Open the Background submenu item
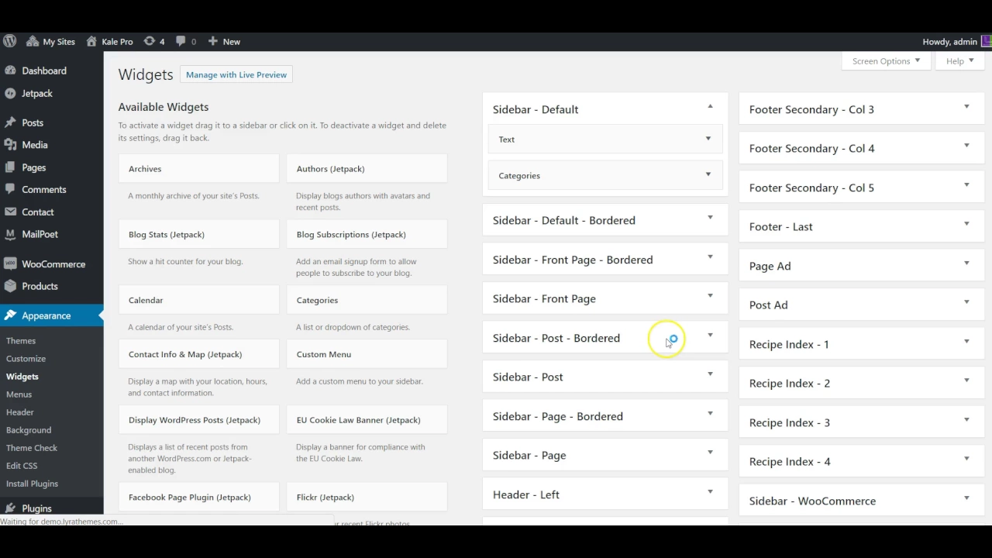The width and height of the screenshot is (992, 558). coord(29,430)
